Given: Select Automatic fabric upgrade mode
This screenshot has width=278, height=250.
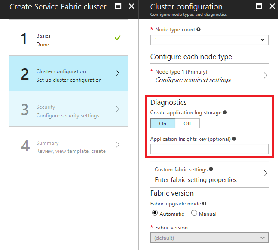Looking at the screenshot, I should point(155,214).
